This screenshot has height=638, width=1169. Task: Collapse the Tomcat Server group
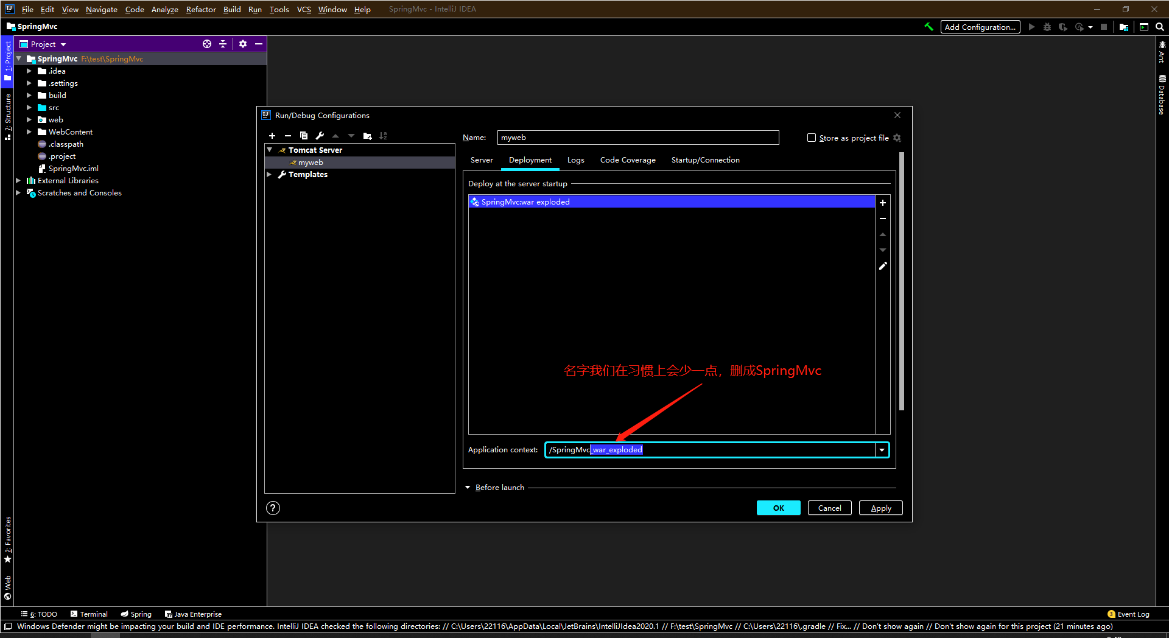[x=270, y=150]
